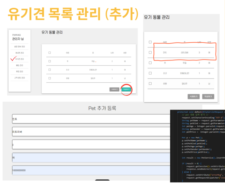Click 삭제하기 button in left list

(x=115, y=89)
